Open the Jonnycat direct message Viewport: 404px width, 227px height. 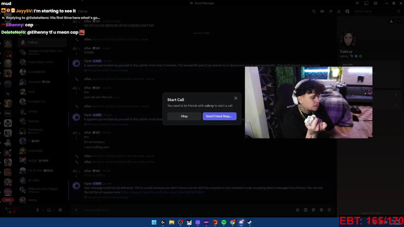[x=42, y=82]
